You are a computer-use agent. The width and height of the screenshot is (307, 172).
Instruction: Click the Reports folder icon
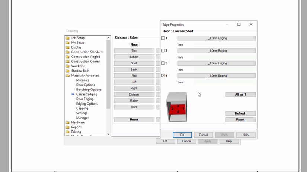(x=68, y=127)
